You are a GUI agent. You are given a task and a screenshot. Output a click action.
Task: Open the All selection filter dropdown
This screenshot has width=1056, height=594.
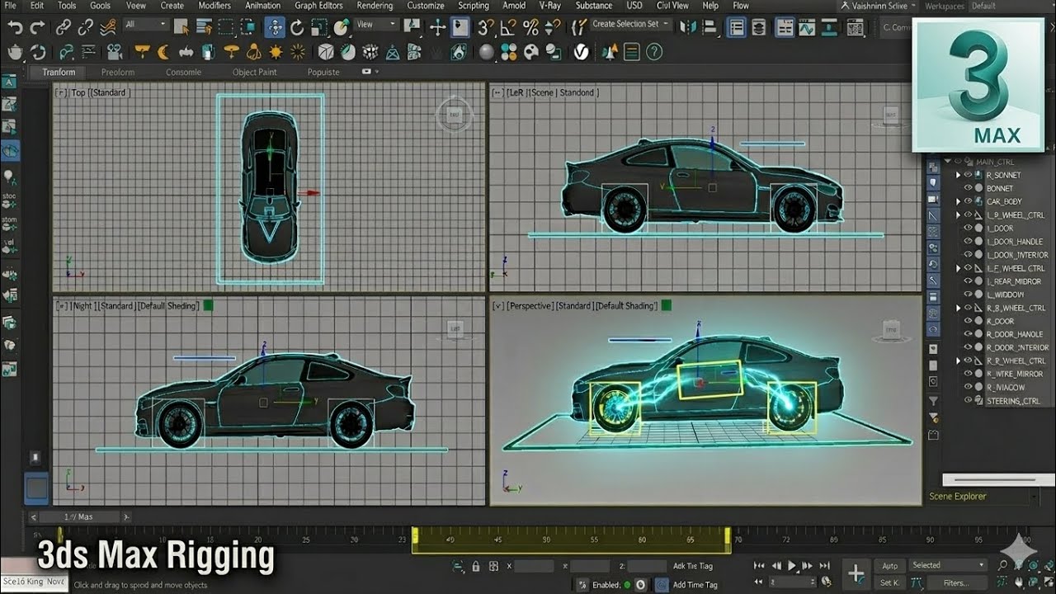[147, 25]
